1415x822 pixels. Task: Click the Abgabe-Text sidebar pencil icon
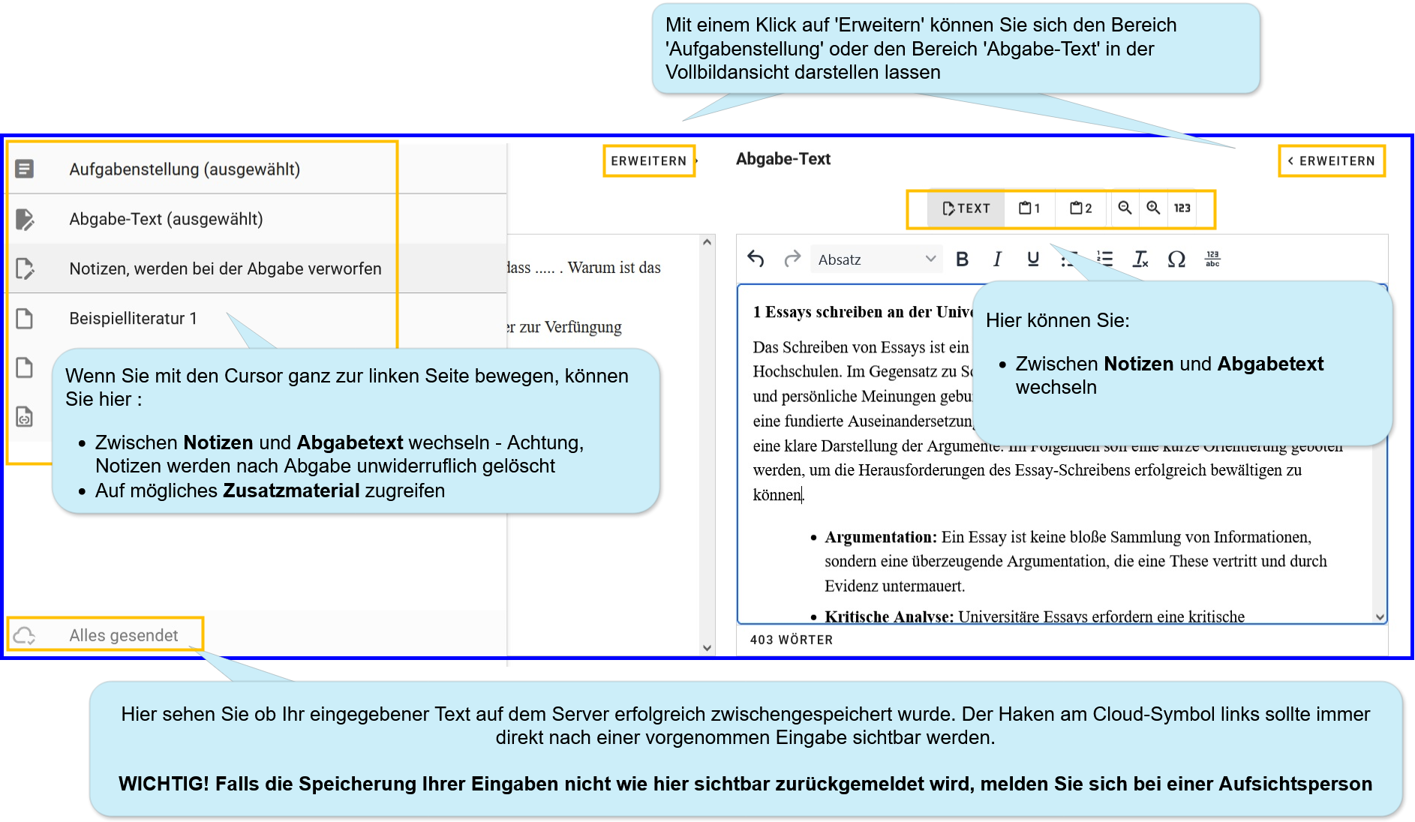tap(25, 219)
